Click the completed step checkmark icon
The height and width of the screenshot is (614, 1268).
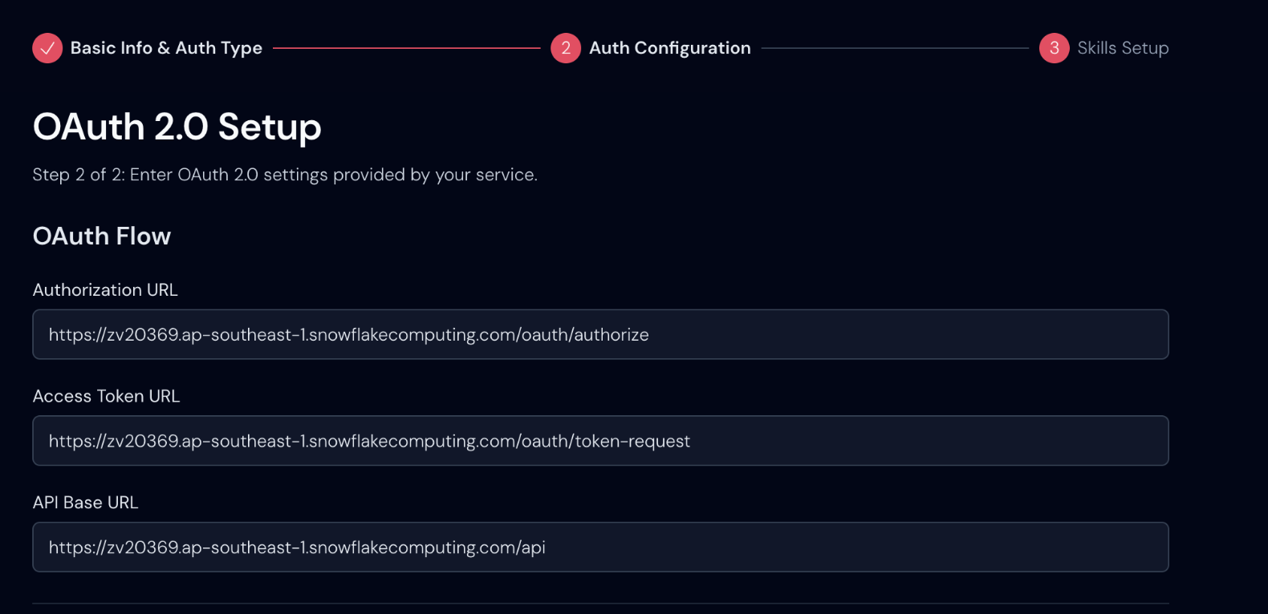pyautogui.click(x=47, y=48)
